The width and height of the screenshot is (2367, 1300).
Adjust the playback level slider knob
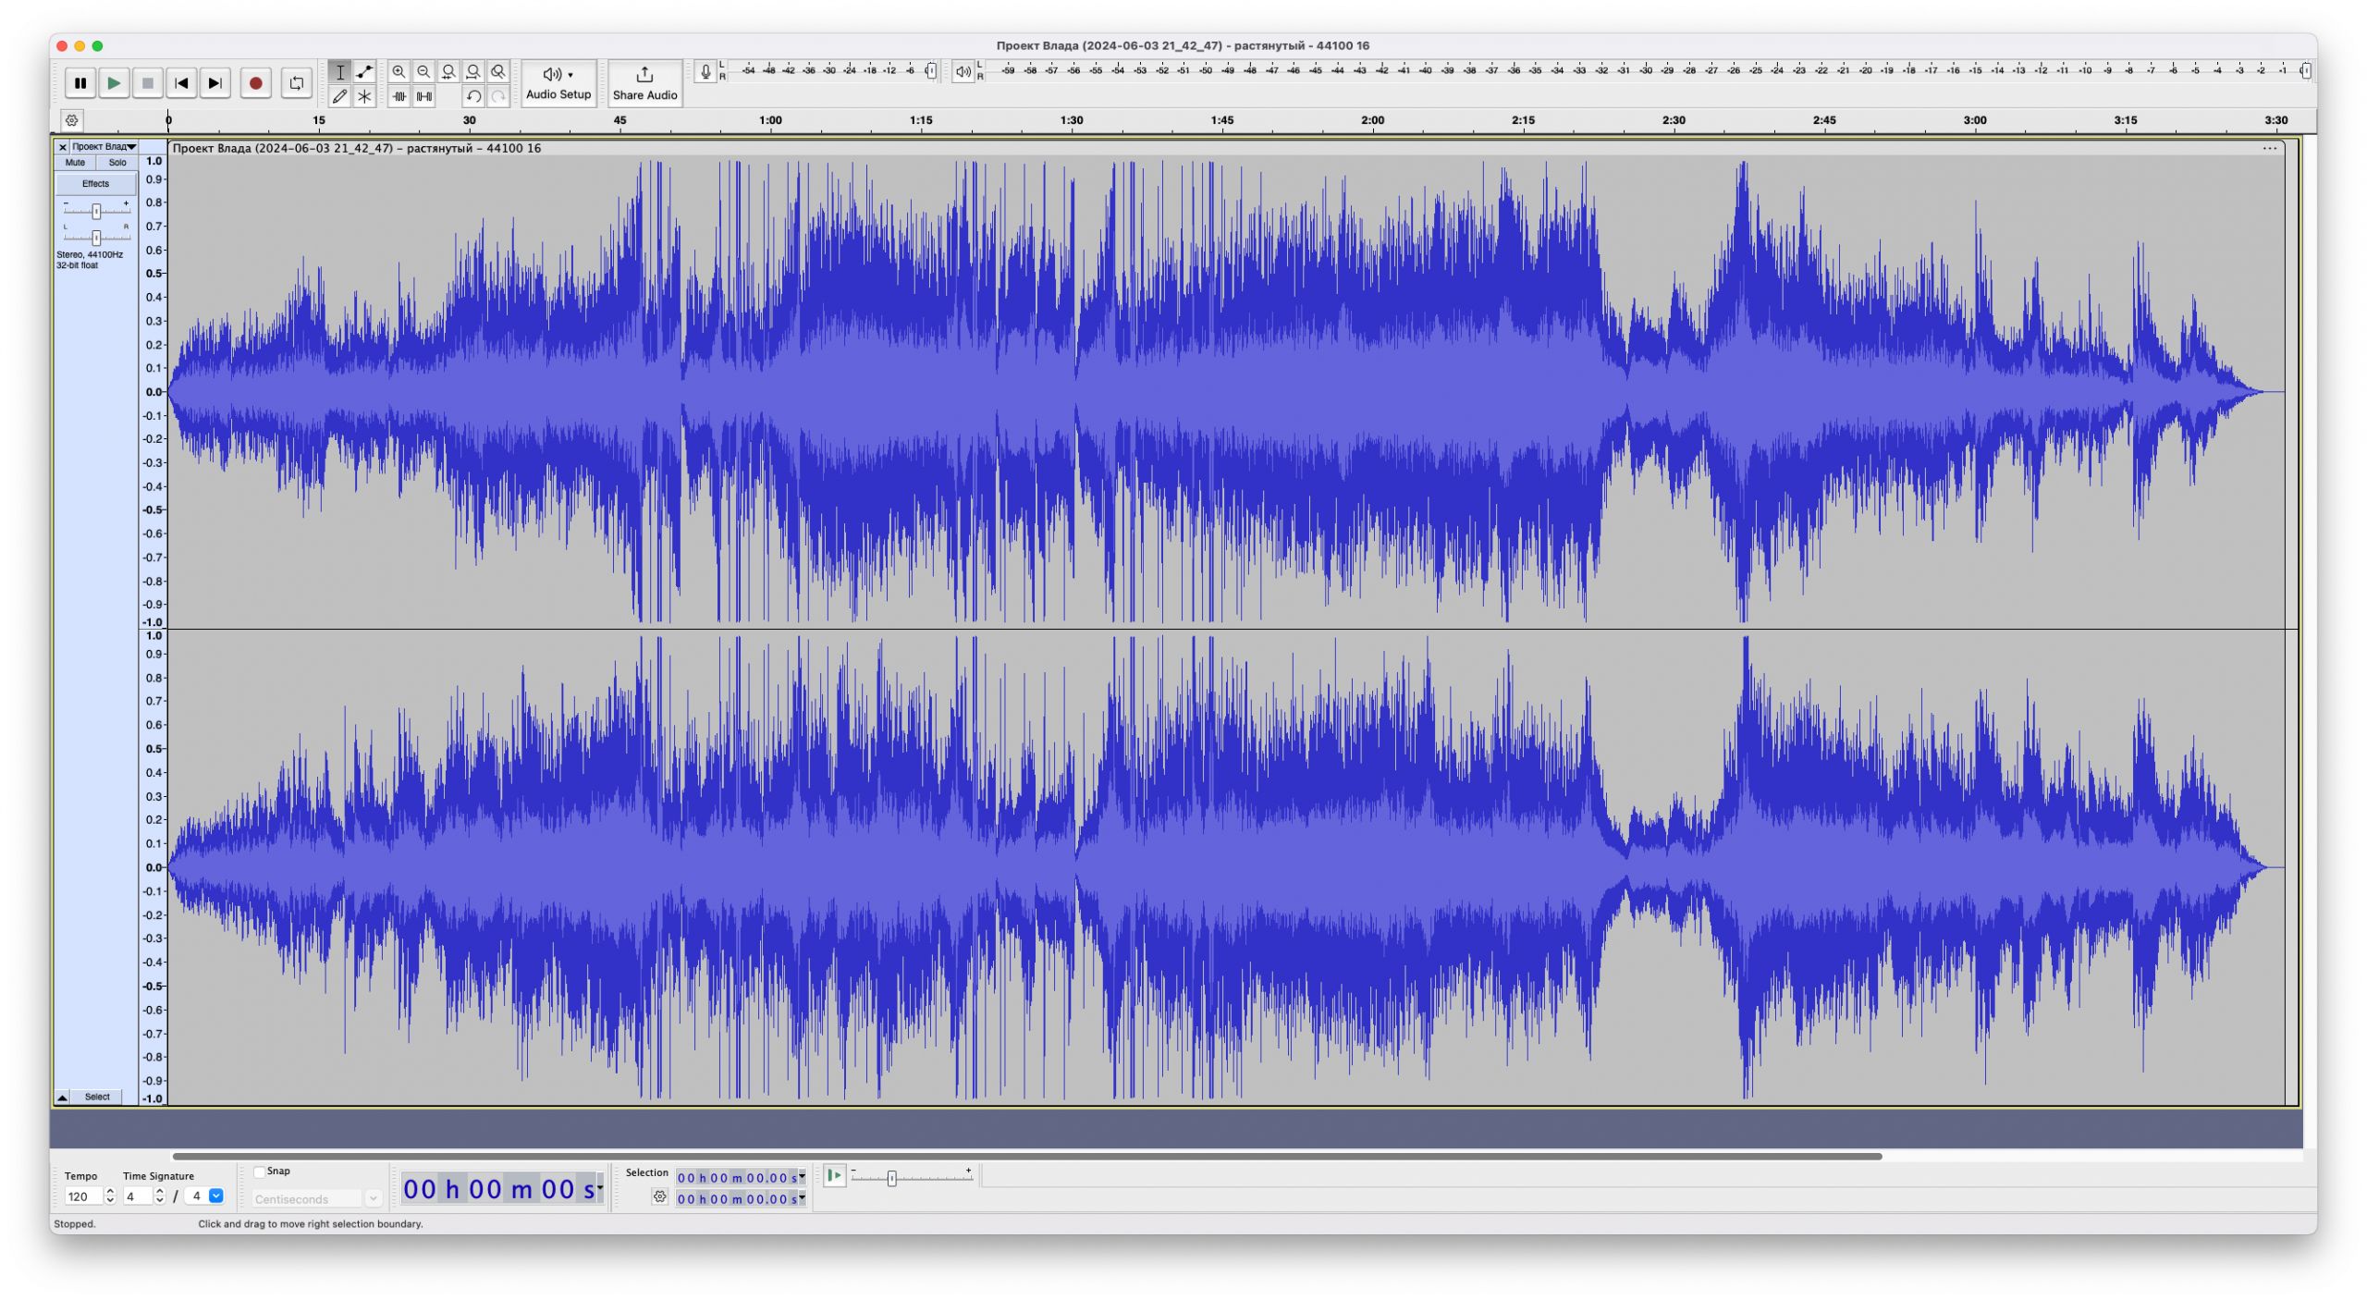(2305, 71)
